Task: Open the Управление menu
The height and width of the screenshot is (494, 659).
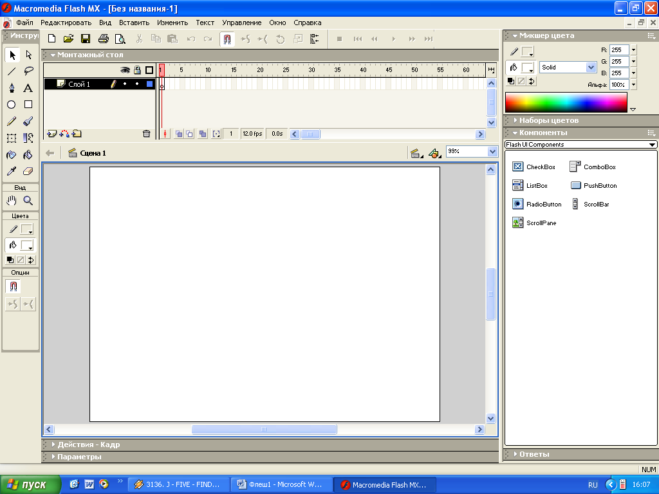Action: point(242,23)
